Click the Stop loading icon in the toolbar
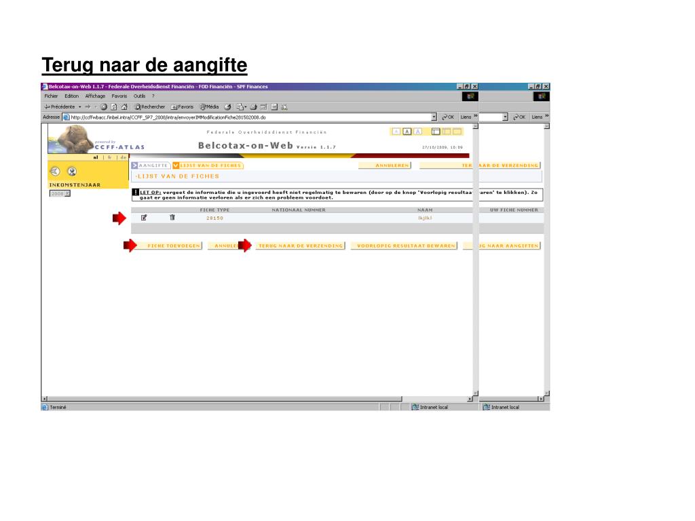Image resolution: width=695 pixels, height=521 pixels. pyautogui.click(x=104, y=107)
